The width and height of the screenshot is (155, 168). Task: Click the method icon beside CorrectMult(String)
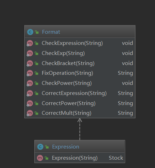point(30,113)
